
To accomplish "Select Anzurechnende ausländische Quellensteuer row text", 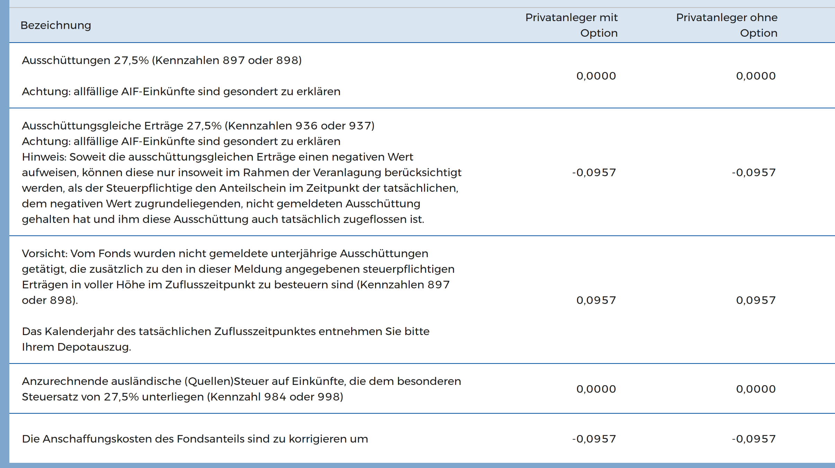I will [241, 389].
